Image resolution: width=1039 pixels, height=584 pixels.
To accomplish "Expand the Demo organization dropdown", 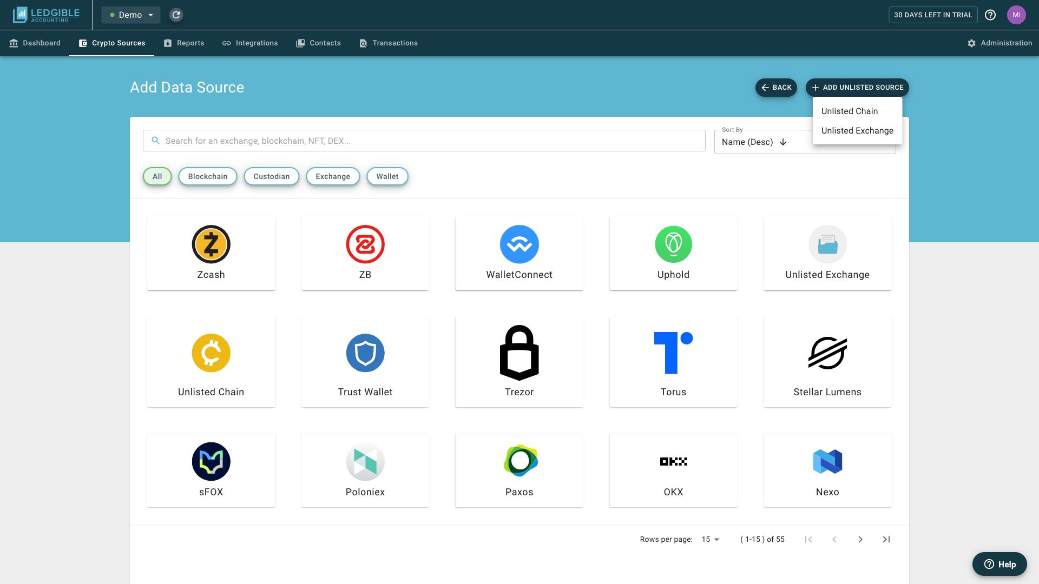I will (x=131, y=15).
